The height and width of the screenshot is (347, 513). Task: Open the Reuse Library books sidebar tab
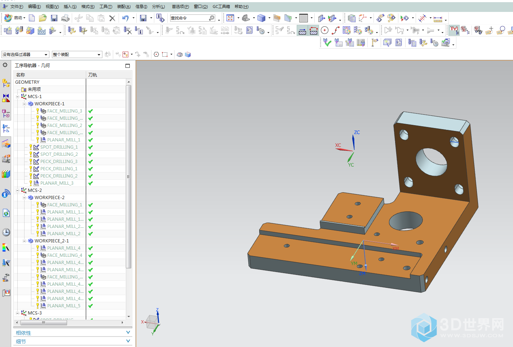tap(6, 174)
